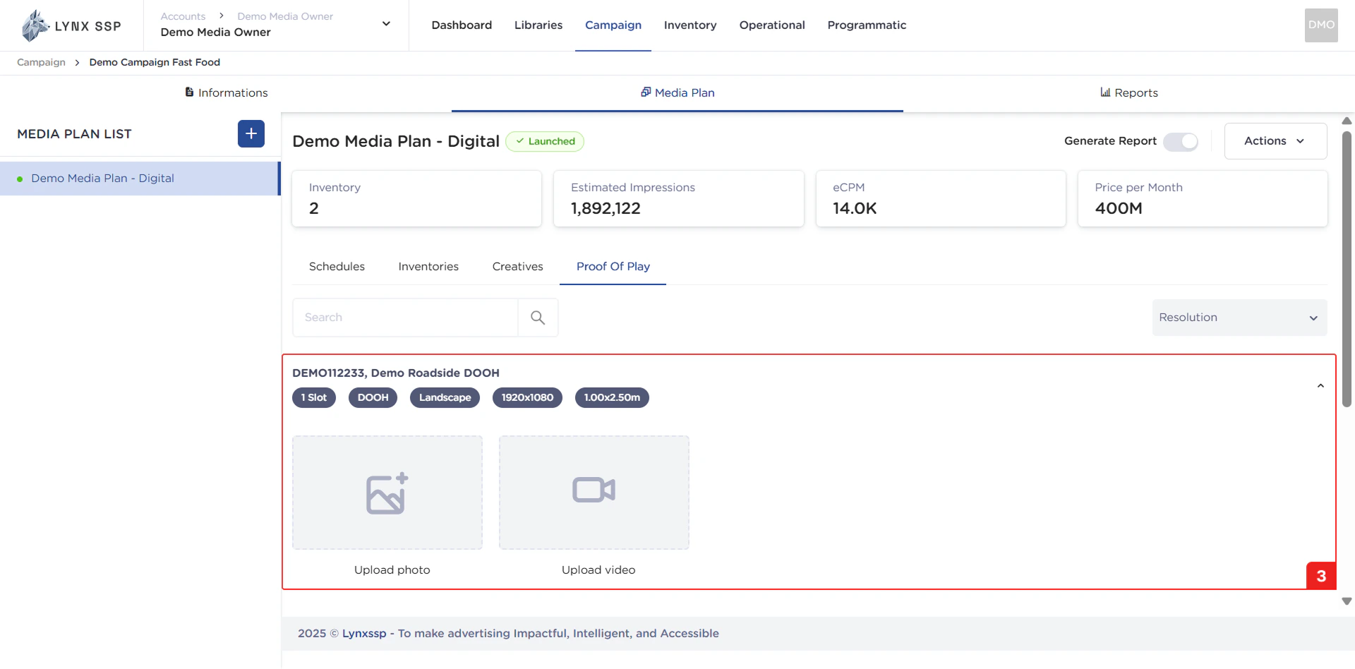1355x669 pixels.
Task: Click the upload photo image icon
Action: click(387, 493)
